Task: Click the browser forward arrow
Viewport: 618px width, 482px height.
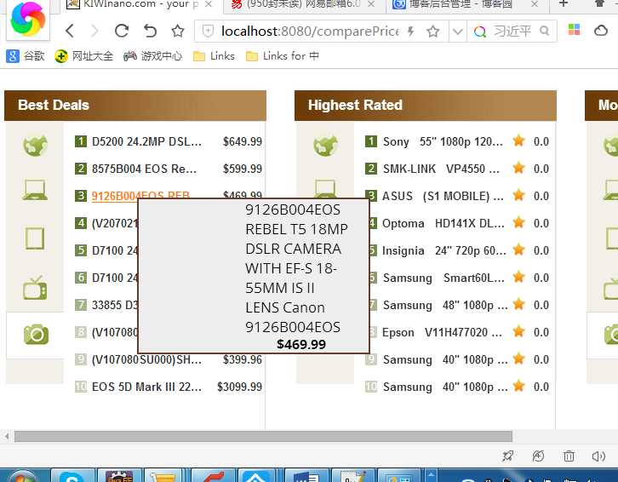Action: tap(94, 31)
